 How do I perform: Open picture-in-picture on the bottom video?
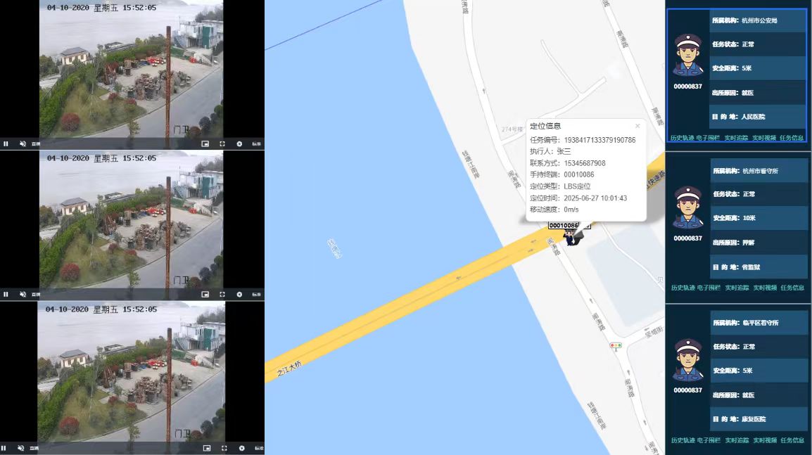[207, 448]
